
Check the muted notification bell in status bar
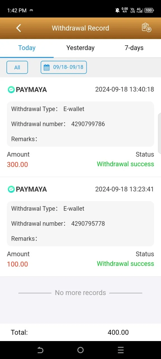117,10
